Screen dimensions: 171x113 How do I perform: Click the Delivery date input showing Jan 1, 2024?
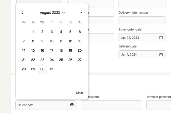(139, 54)
